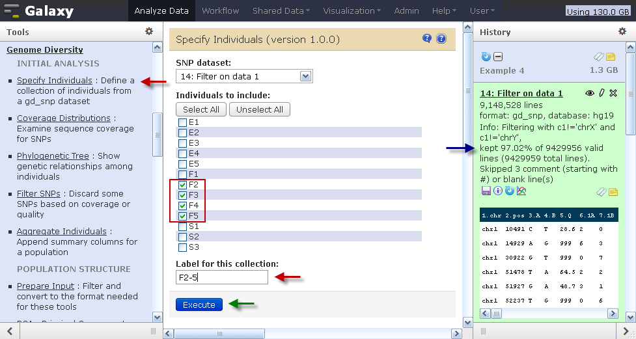This screenshot has height=339, width=636.
Task: Click dataset preview scroll left arrow
Action: click(485, 314)
